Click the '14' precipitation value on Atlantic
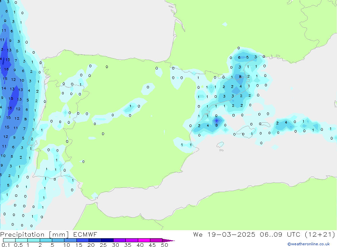 (4, 88)
